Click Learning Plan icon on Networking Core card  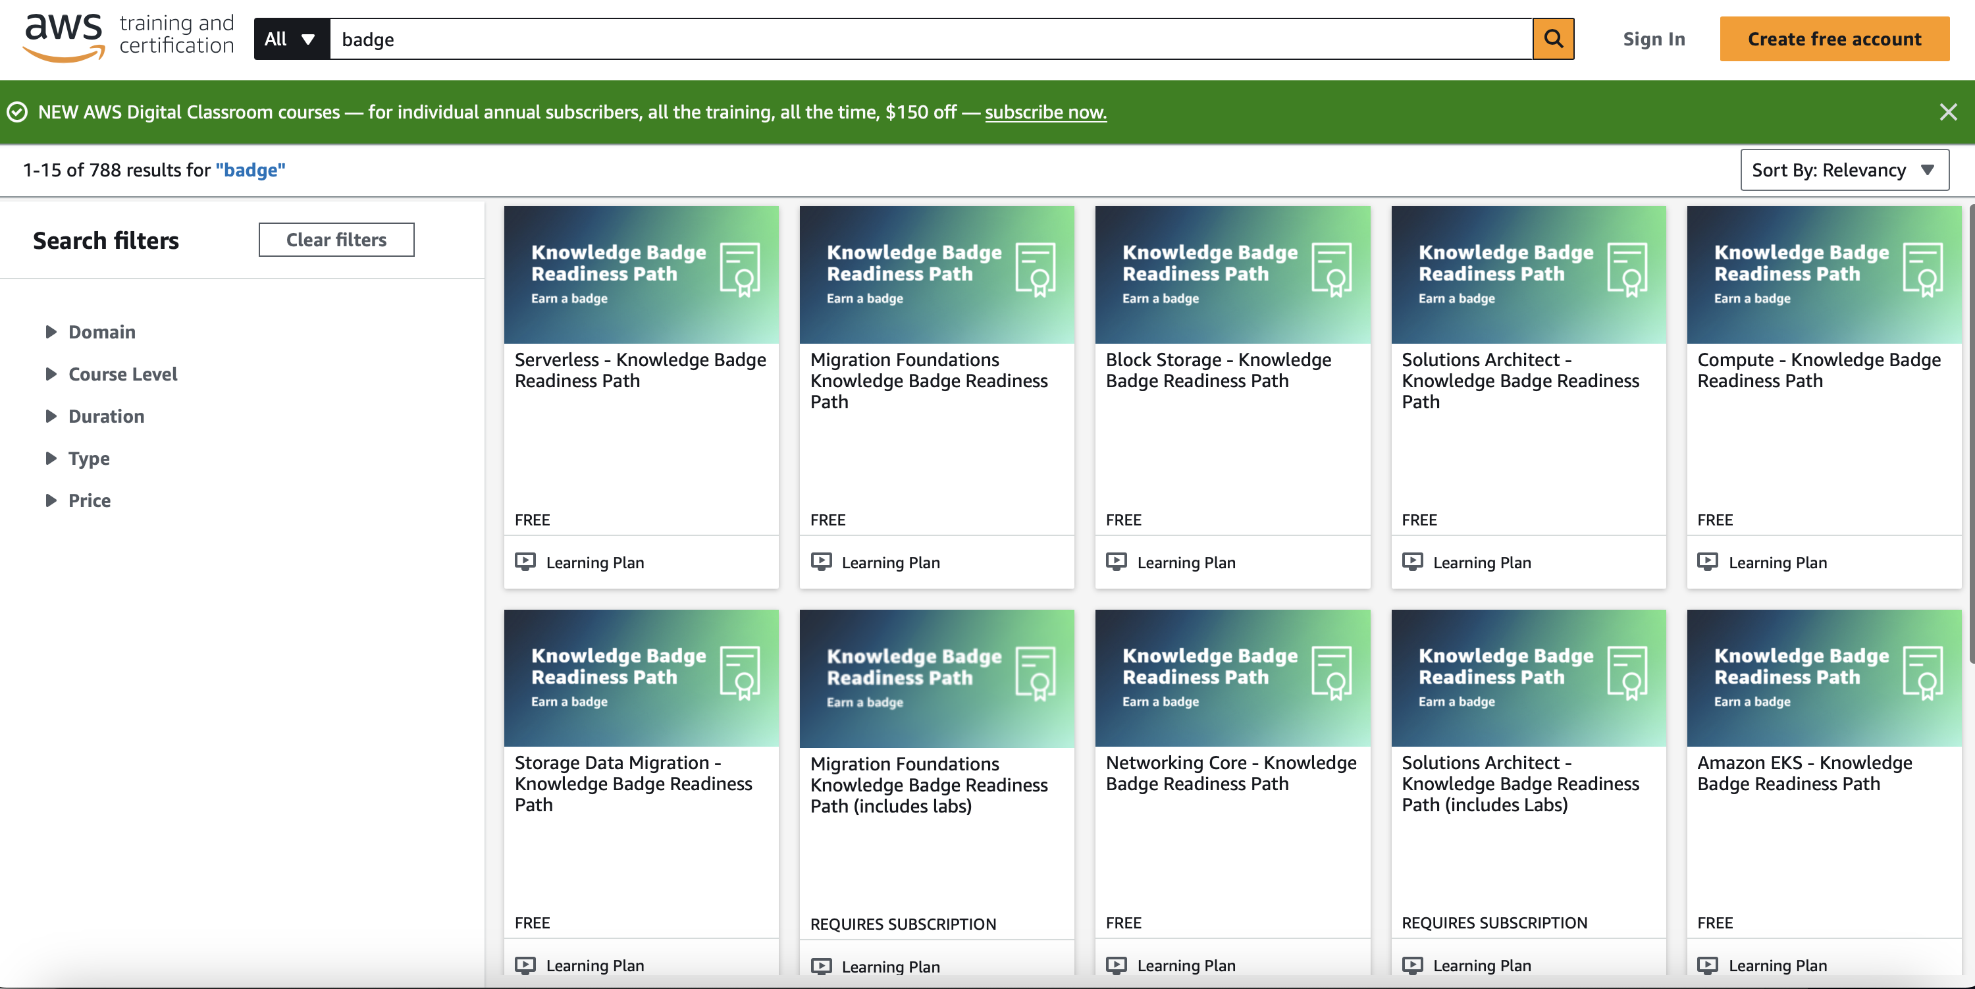1117,965
